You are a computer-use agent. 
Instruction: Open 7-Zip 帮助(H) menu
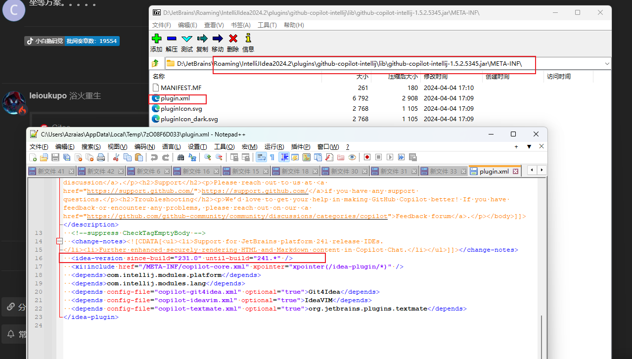click(x=294, y=25)
